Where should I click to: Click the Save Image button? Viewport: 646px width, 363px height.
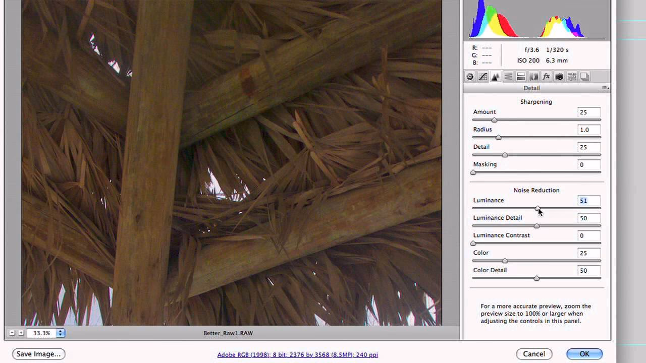tap(39, 354)
